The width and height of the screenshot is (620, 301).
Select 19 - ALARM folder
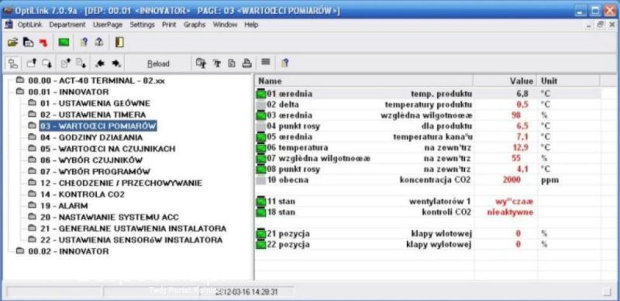pyautogui.click(x=64, y=206)
